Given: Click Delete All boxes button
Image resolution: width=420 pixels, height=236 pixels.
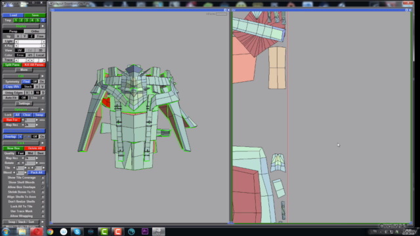Looking at the screenshot, I should [35, 148].
